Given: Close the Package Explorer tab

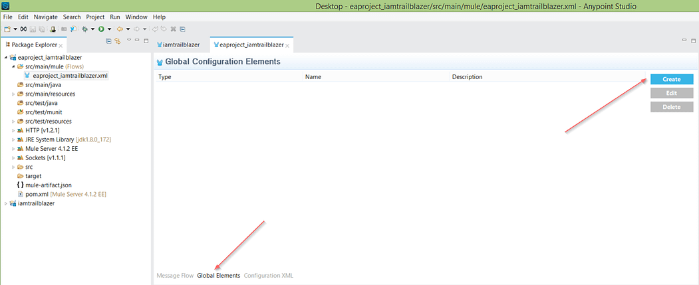Looking at the screenshot, I should click(61, 46).
